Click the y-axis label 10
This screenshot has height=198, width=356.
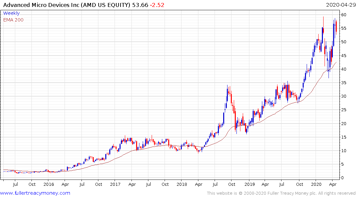(343, 151)
